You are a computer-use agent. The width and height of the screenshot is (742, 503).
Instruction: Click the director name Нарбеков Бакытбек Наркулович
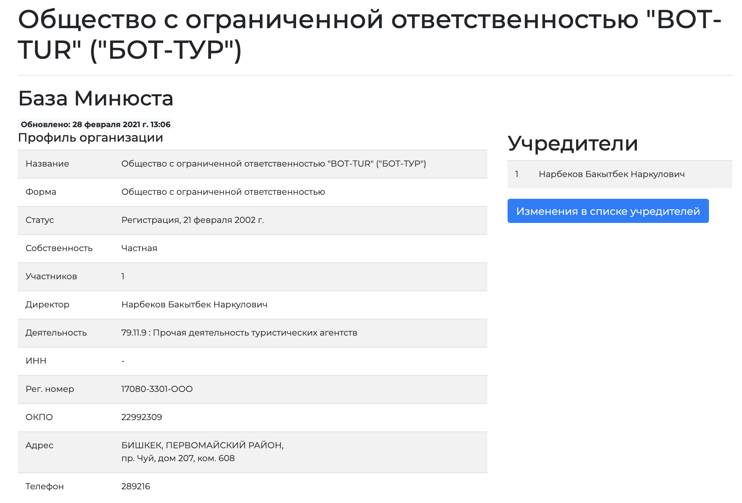coord(194,305)
